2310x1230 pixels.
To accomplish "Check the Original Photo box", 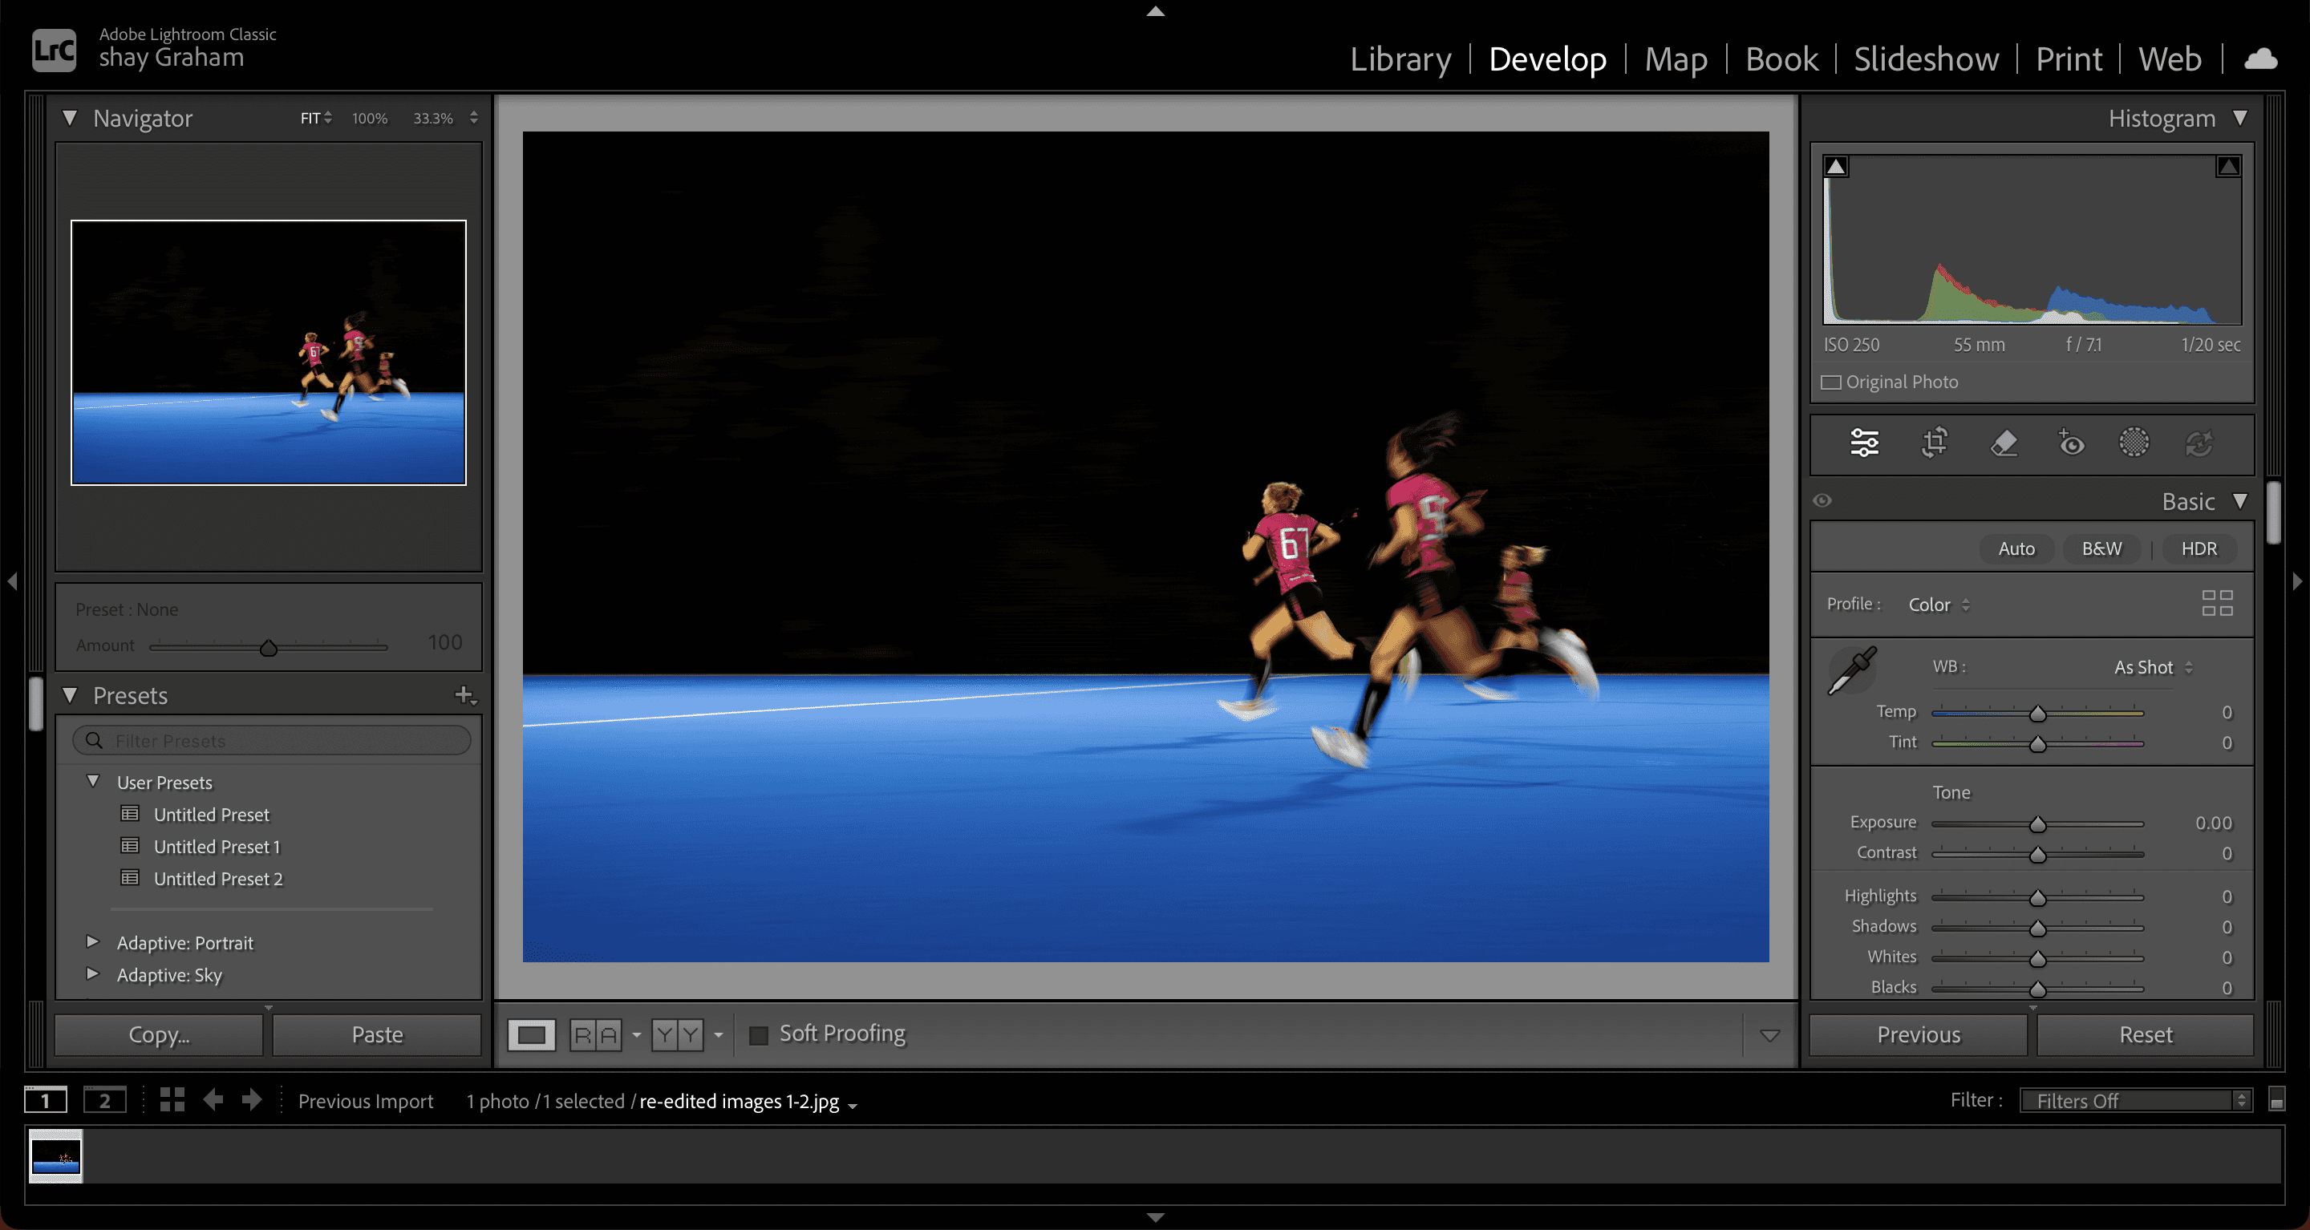I will (x=1830, y=382).
